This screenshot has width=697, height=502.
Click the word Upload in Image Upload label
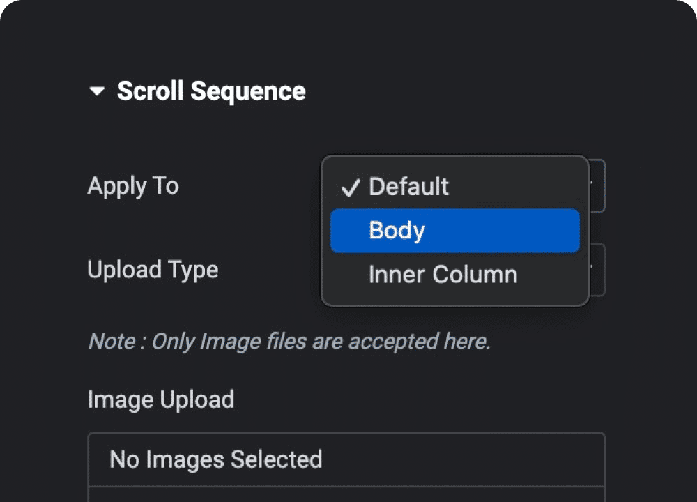pyautogui.click(x=197, y=400)
